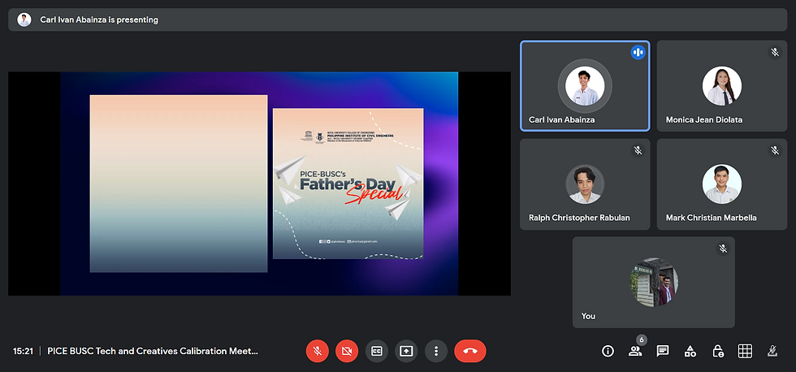Click Mark Christian Marbella's profile avatar

point(722,184)
